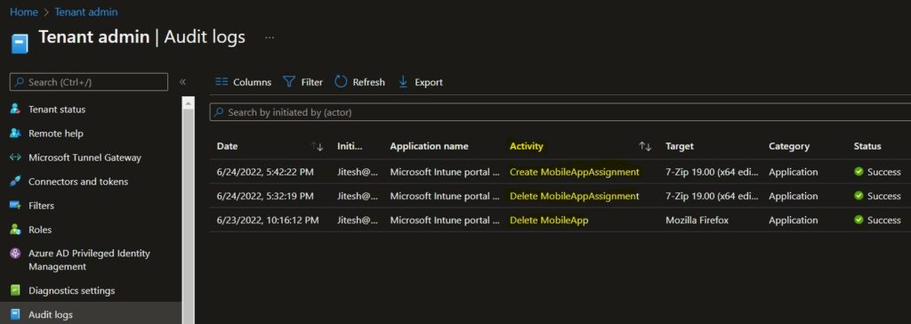Viewport: 911px width, 324px height.
Task: Select Audit logs in sidebar
Action: [51, 315]
